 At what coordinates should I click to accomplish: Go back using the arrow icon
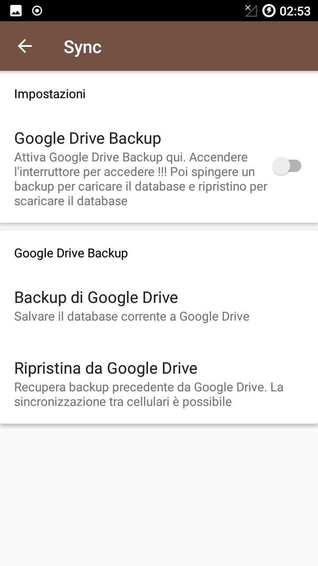pyautogui.click(x=25, y=46)
